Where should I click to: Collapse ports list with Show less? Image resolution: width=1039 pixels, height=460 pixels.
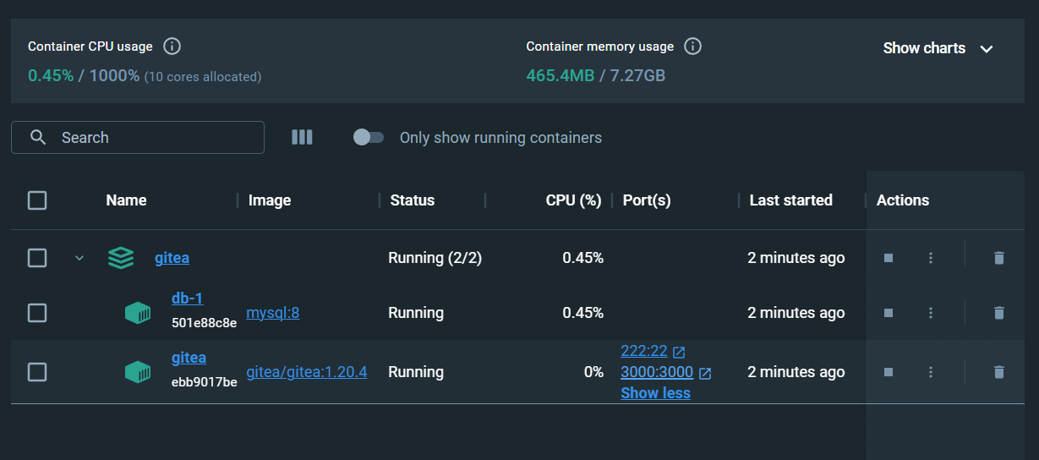click(x=655, y=393)
